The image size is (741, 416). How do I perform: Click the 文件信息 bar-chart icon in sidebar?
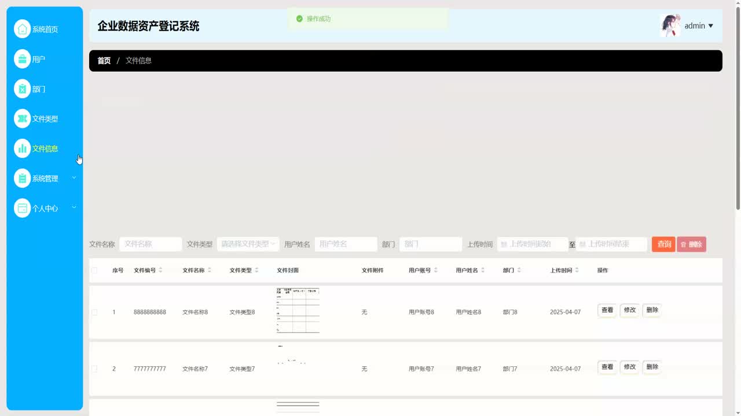(22, 148)
